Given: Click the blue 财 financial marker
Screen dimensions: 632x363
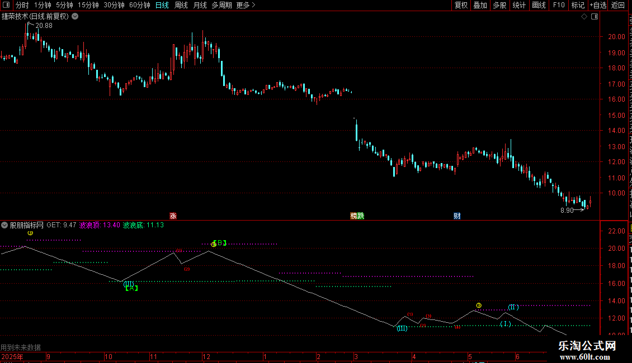Looking at the screenshot, I should (457, 216).
